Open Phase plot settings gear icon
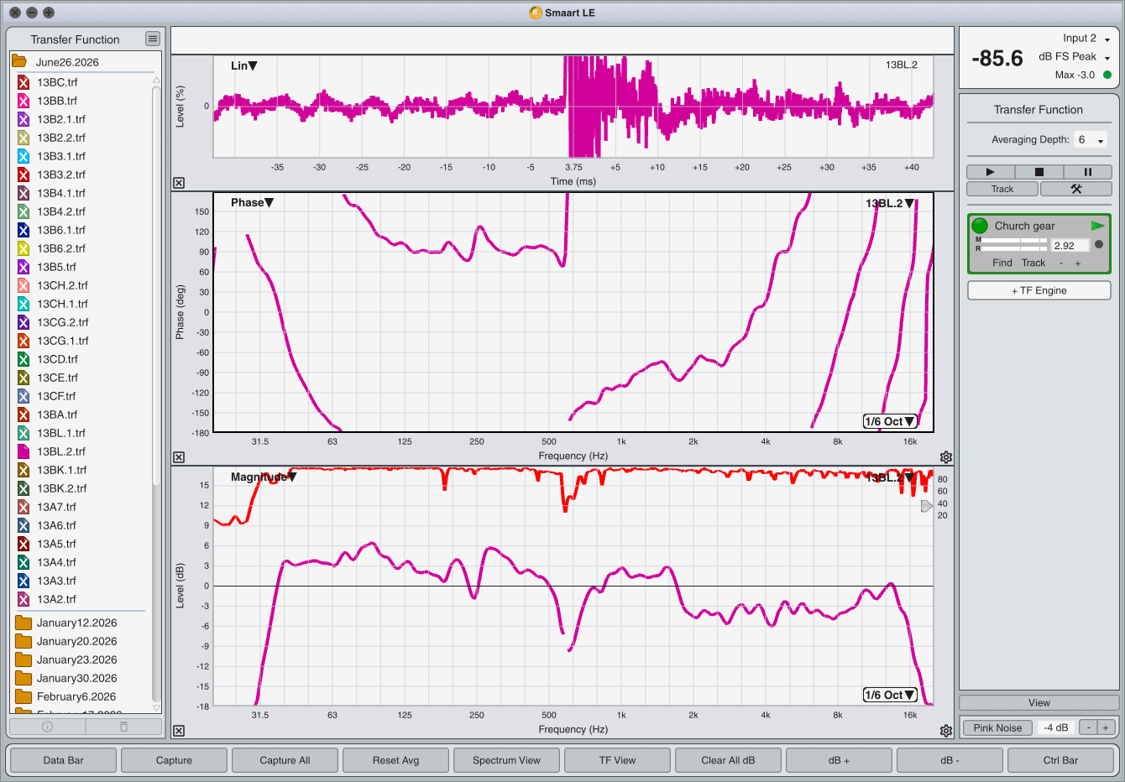Screen dimensions: 1125x782 click(x=946, y=457)
